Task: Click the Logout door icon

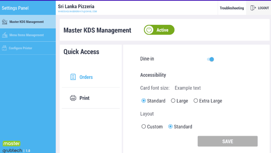Action: 253,8
